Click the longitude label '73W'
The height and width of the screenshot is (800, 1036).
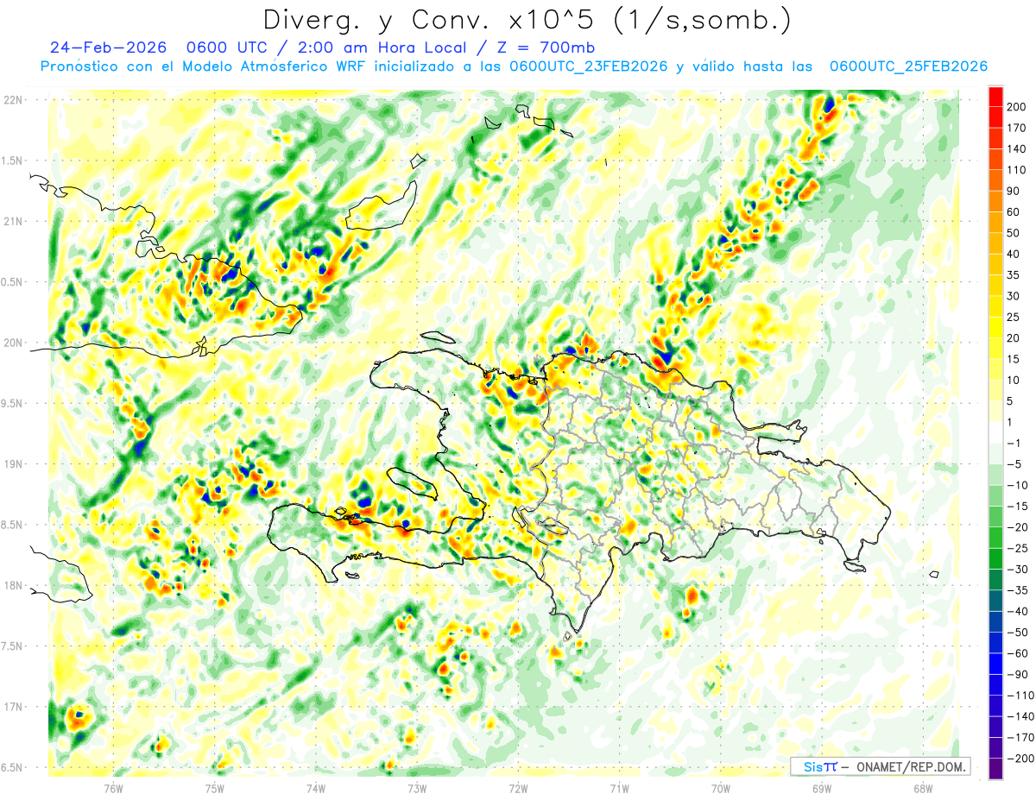(x=417, y=787)
